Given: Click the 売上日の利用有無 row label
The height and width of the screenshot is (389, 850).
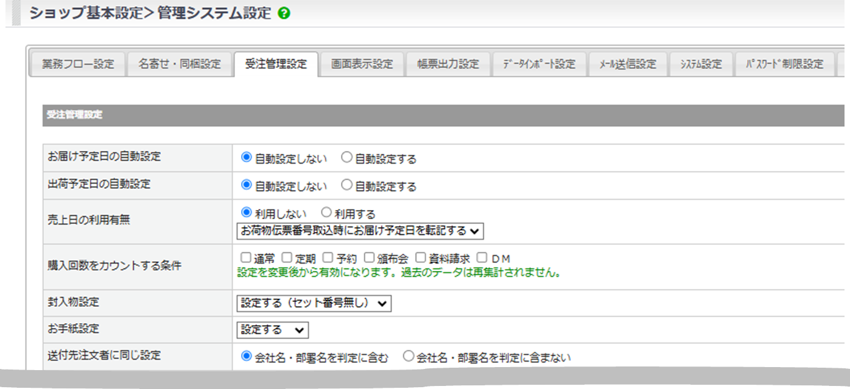Looking at the screenshot, I should (x=88, y=220).
